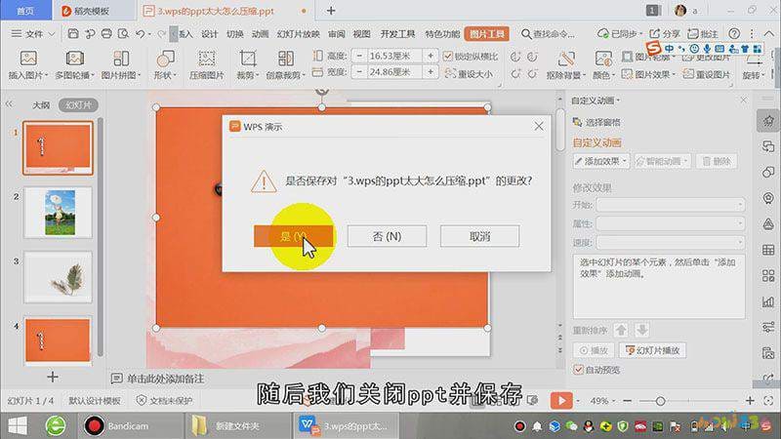Open the 插入图片 tool
This screenshot has width=781, height=439.
click(28, 64)
